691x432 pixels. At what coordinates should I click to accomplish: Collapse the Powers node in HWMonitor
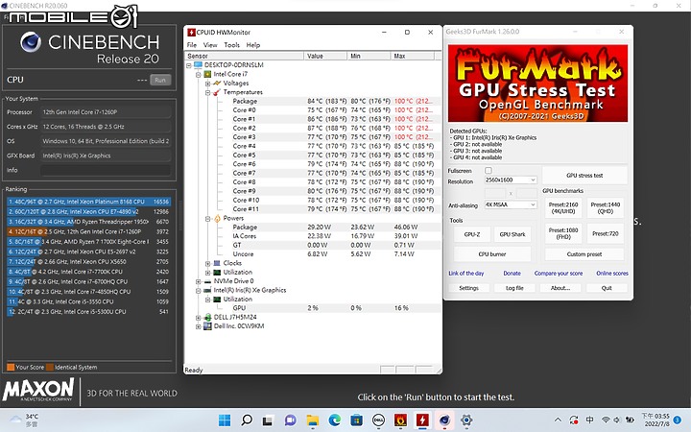click(x=207, y=218)
